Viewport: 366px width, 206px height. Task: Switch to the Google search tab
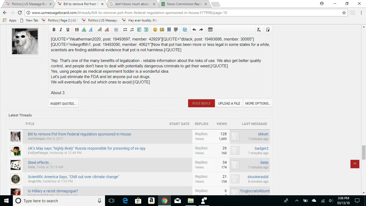click(x=132, y=4)
